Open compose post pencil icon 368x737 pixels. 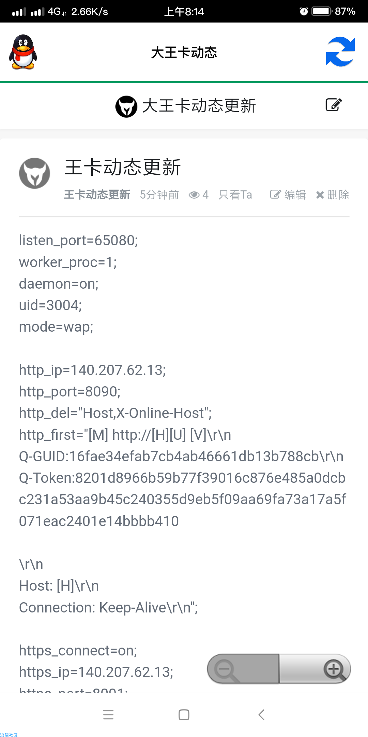tap(334, 105)
